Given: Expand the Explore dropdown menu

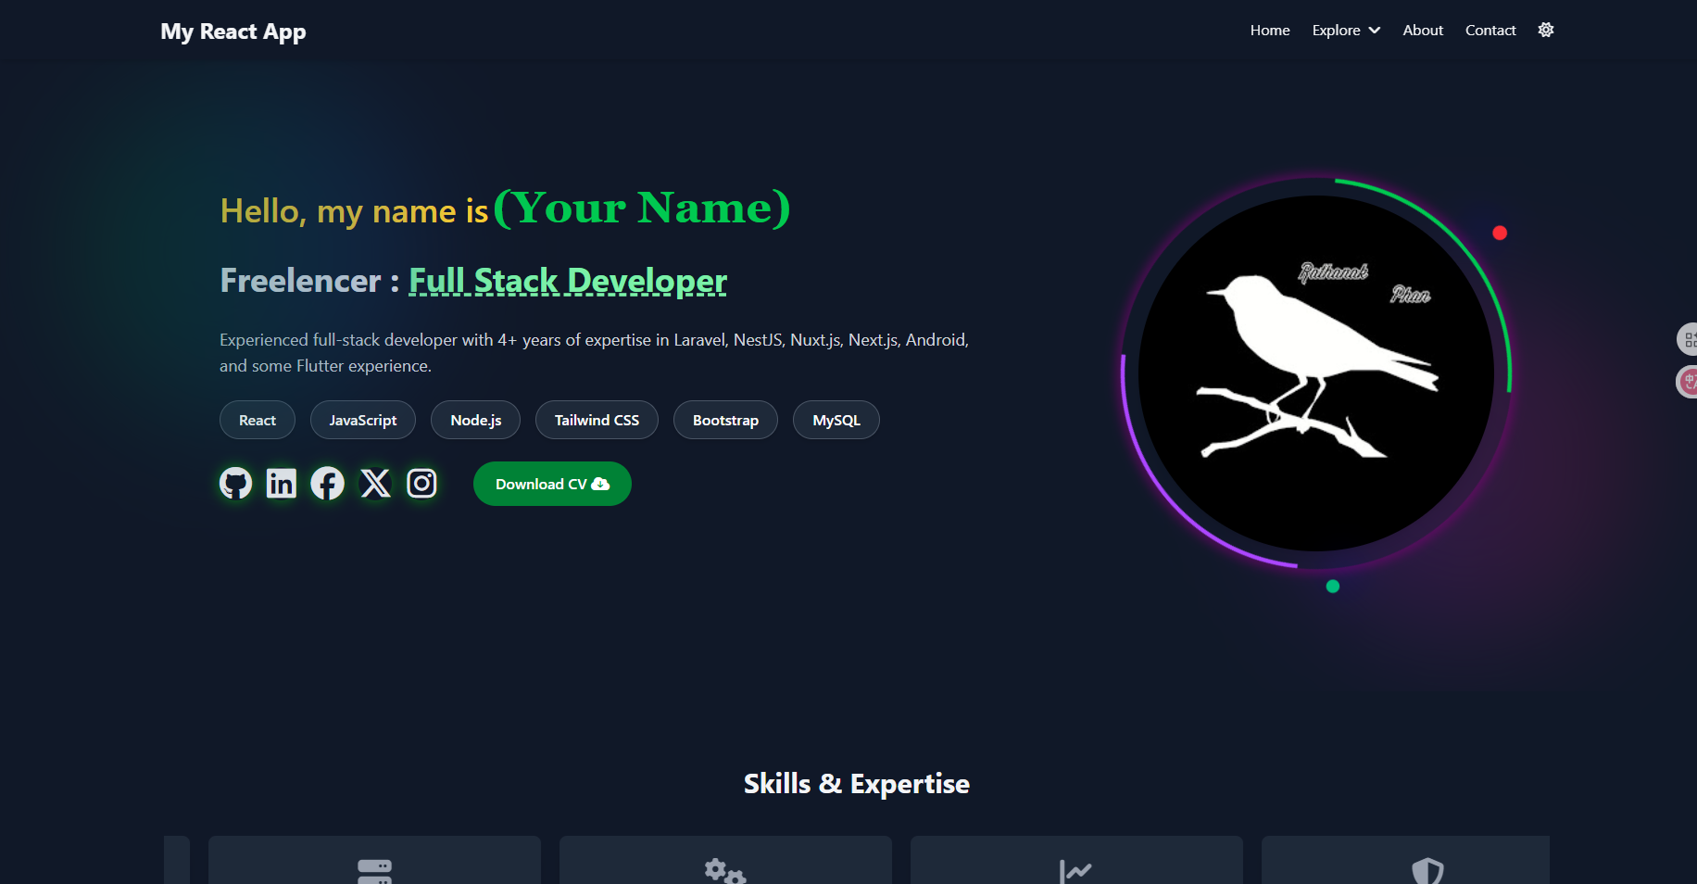Looking at the screenshot, I should tap(1346, 30).
